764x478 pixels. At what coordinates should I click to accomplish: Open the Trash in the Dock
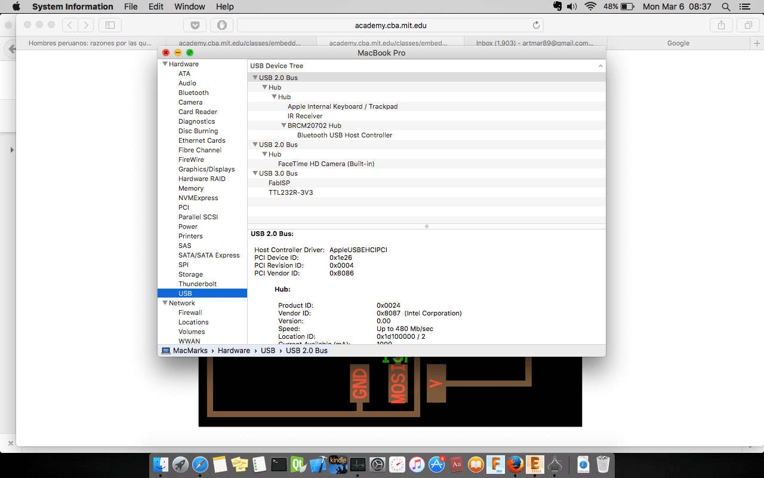[x=603, y=465]
